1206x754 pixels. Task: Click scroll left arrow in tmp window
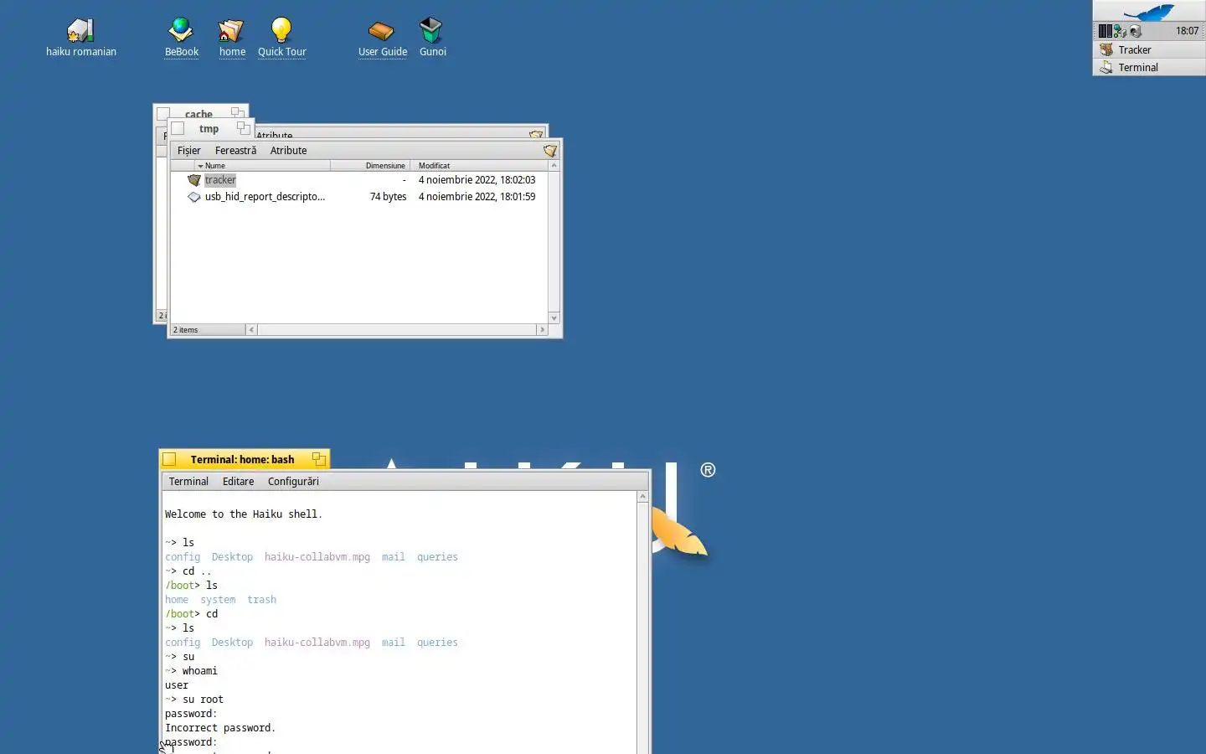(252, 330)
